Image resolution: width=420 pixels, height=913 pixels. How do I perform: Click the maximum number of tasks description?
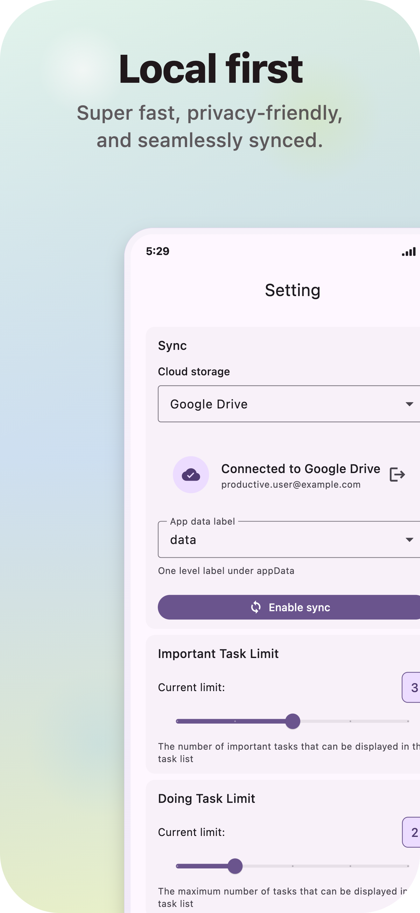(x=283, y=897)
